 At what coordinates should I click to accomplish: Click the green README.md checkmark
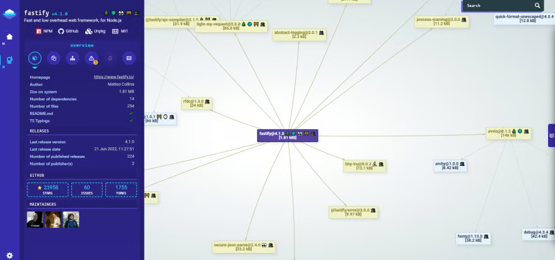pyautogui.click(x=131, y=114)
